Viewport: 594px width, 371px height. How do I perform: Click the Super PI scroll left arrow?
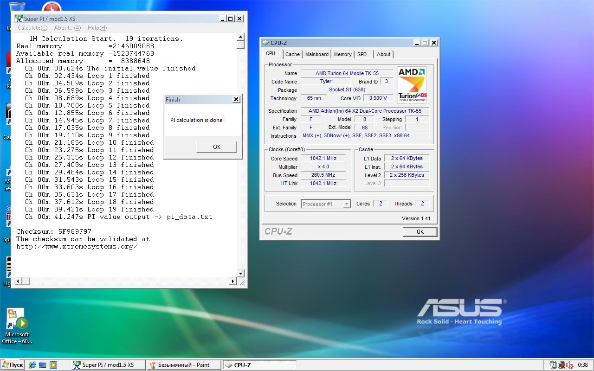click(x=19, y=281)
